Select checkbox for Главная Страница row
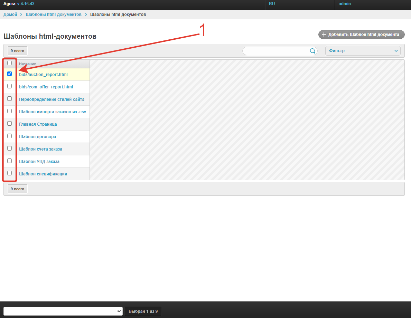The height and width of the screenshot is (318, 411). tap(10, 124)
